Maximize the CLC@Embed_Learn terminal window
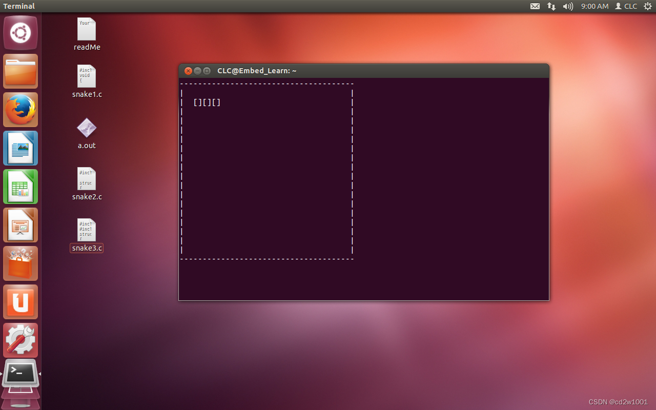 click(207, 71)
